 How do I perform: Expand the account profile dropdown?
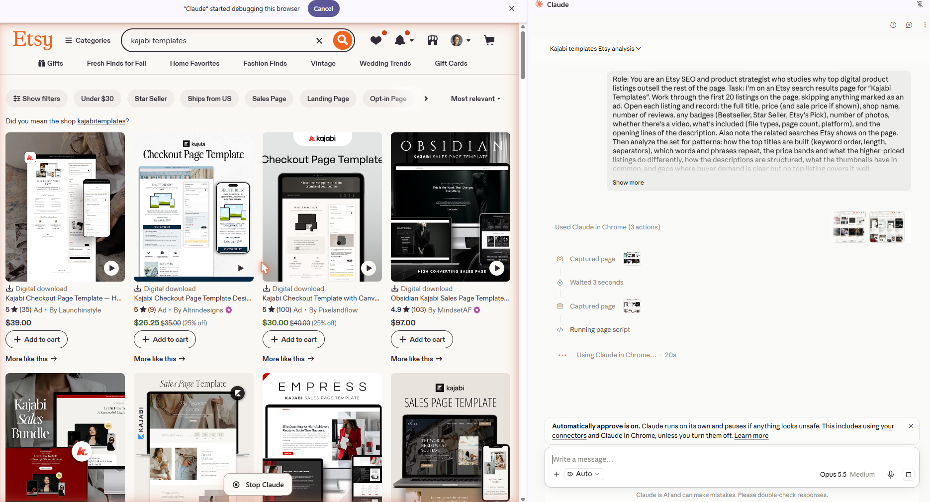(x=461, y=40)
